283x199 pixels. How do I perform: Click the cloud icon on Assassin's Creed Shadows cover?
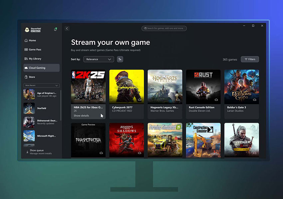[x=140, y=153]
